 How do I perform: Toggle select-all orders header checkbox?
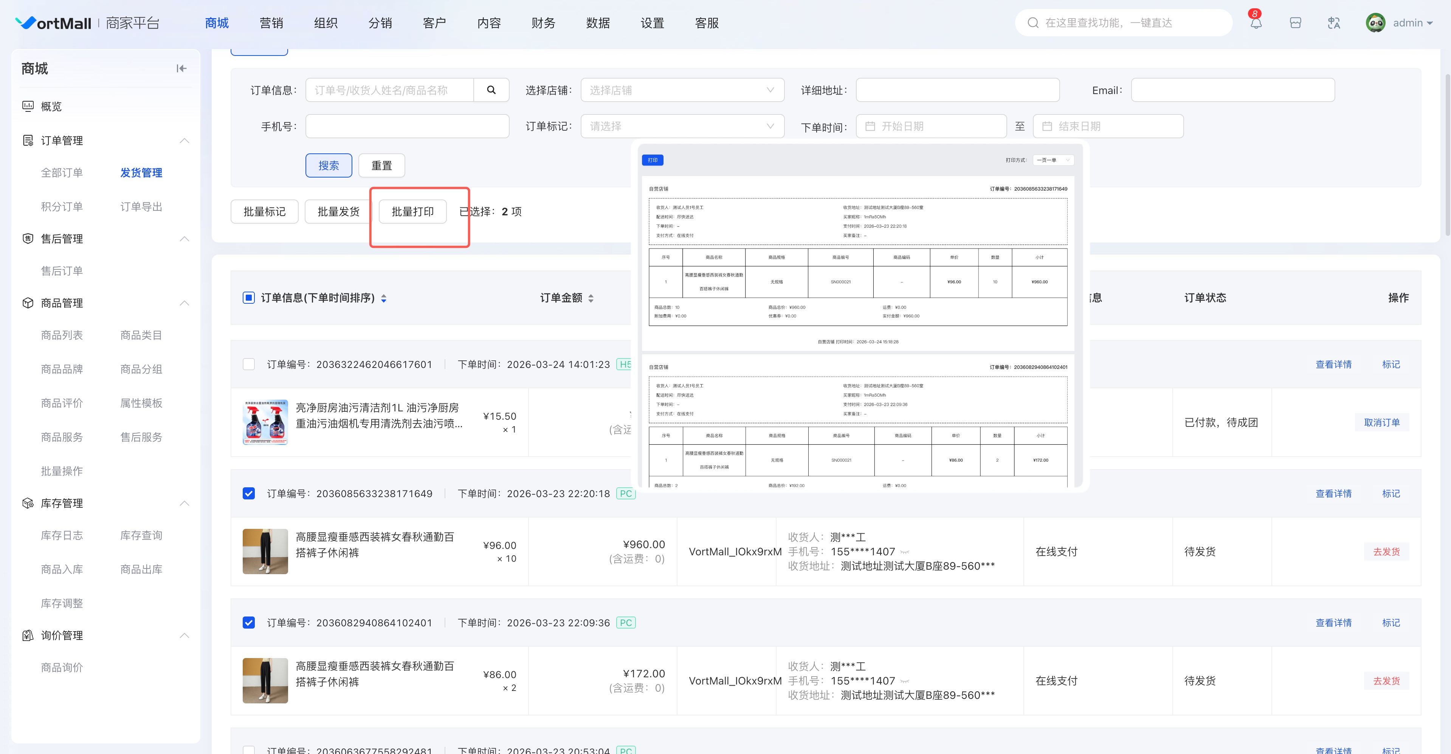pos(248,298)
